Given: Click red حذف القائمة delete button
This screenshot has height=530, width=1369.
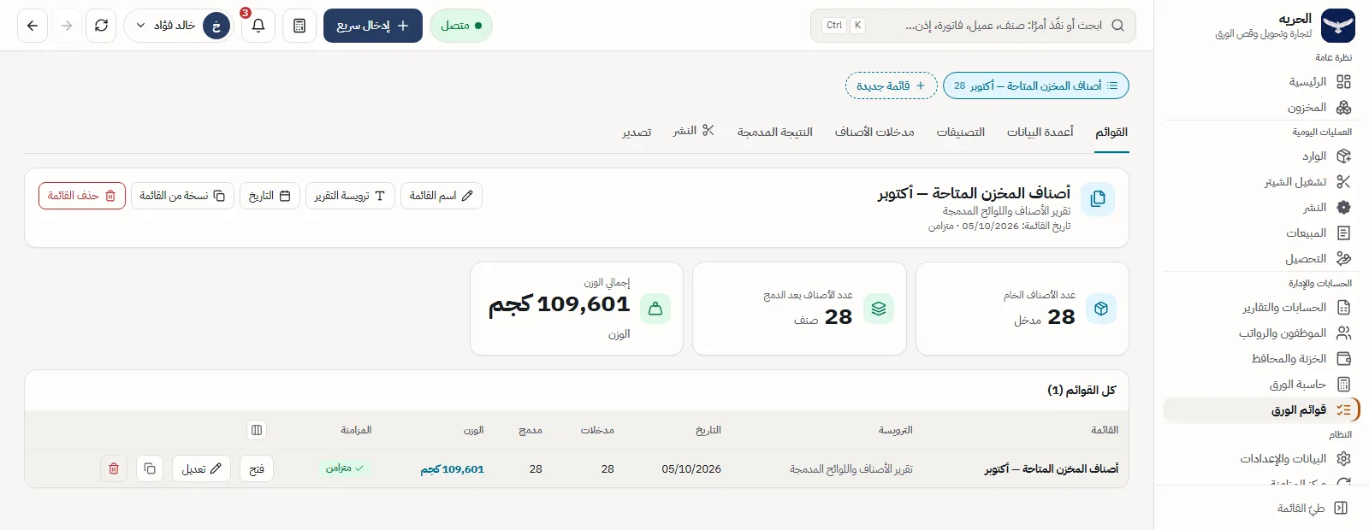Looking at the screenshot, I should (x=82, y=196).
